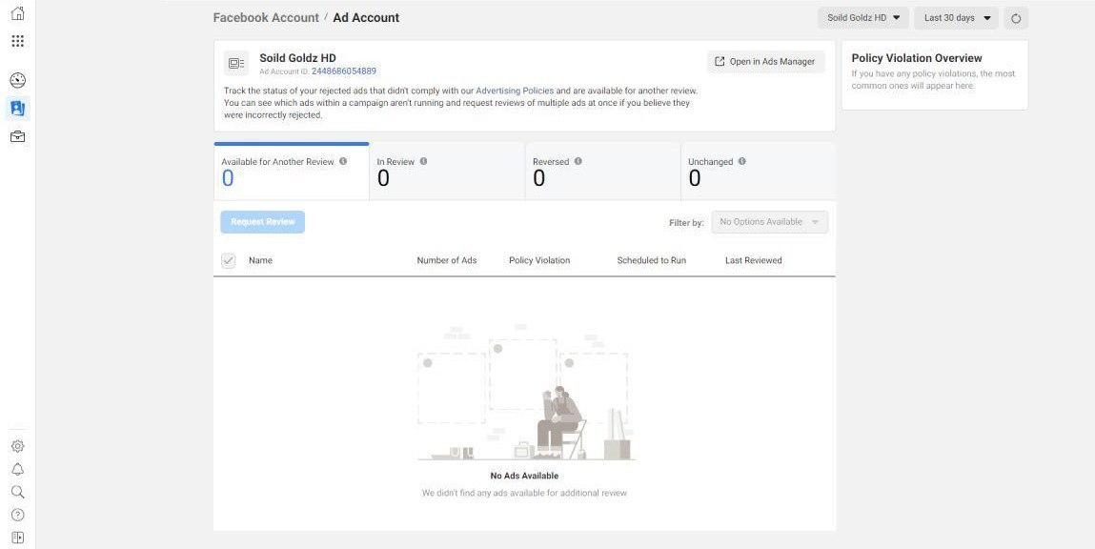Open the Advertising Policies link
This screenshot has height=549, width=1095.
point(515,91)
